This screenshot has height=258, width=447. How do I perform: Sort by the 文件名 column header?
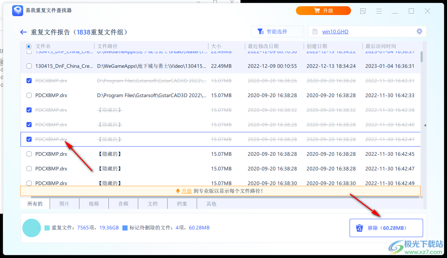click(x=43, y=46)
